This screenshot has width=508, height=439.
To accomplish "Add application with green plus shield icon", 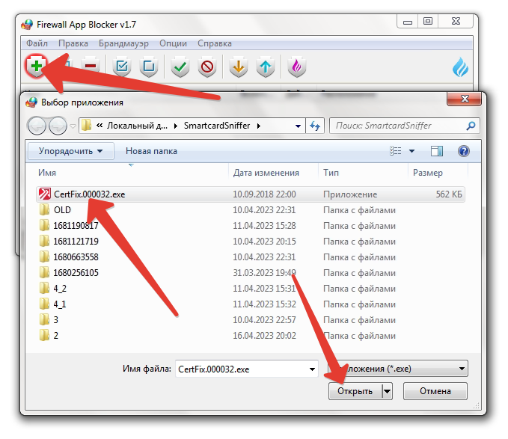I will coord(36,66).
